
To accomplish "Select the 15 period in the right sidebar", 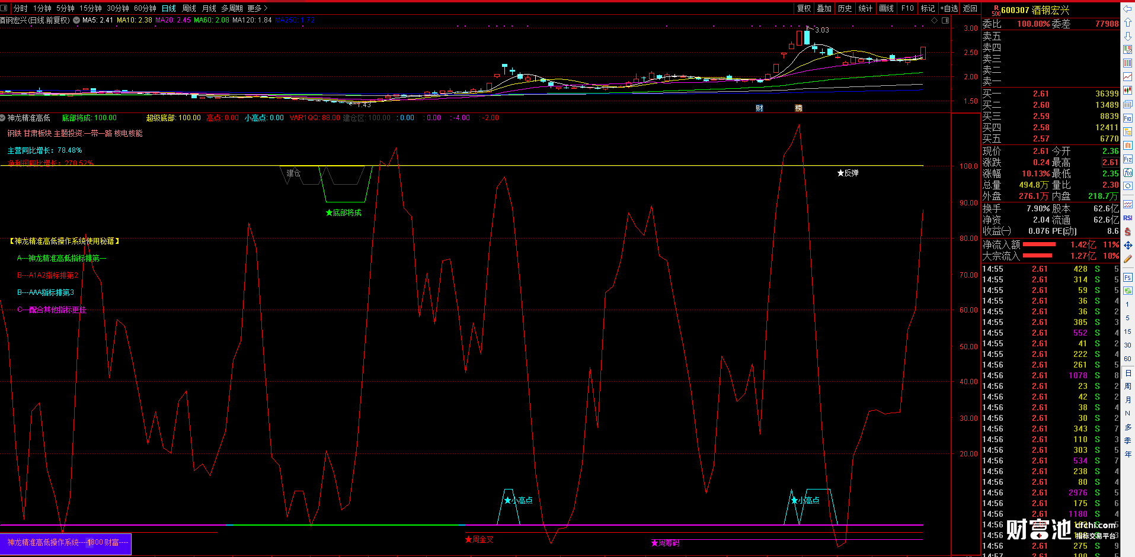I will pos(1127,331).
